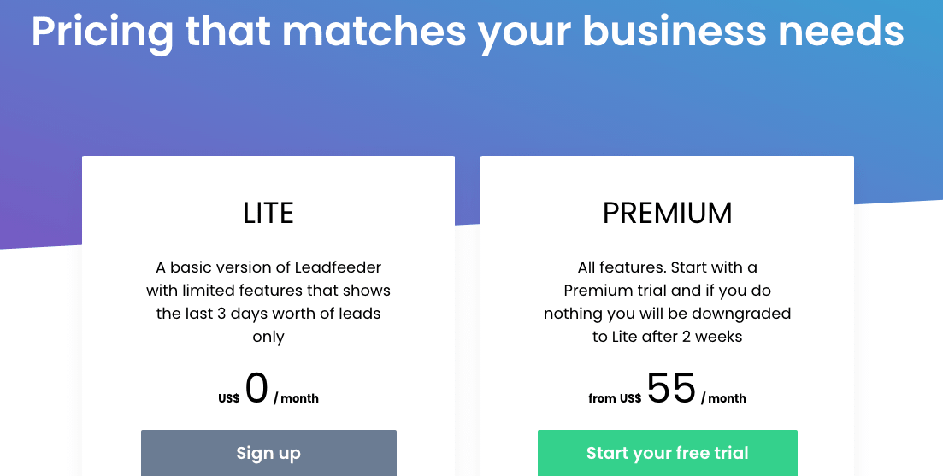Click "to Lite after 2 weeks" text
Viewport: 943px width, 476px height.
(667, 337)
